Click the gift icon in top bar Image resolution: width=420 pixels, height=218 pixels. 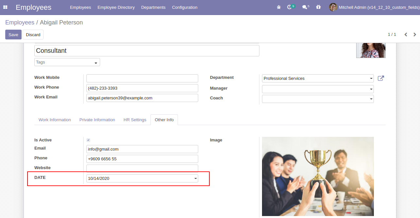[318, 7]
